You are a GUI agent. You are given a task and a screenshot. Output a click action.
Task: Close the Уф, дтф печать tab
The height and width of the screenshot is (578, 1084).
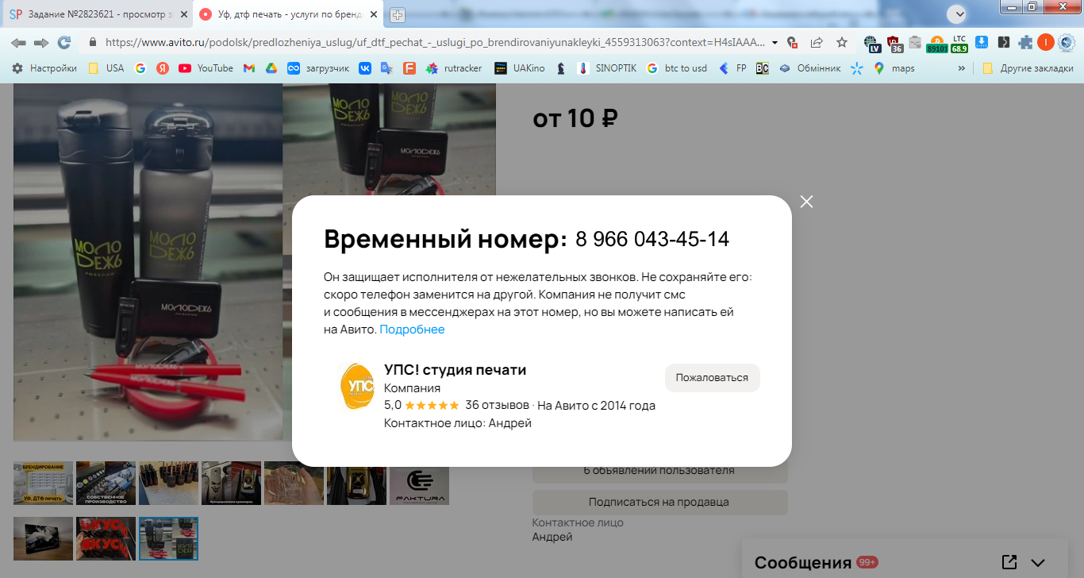coord(374,14)
